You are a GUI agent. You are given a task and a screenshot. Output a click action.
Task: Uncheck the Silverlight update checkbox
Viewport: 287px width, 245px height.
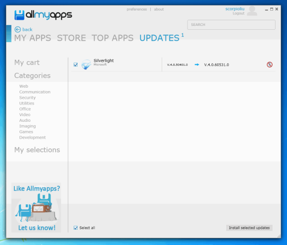[76, 65]
